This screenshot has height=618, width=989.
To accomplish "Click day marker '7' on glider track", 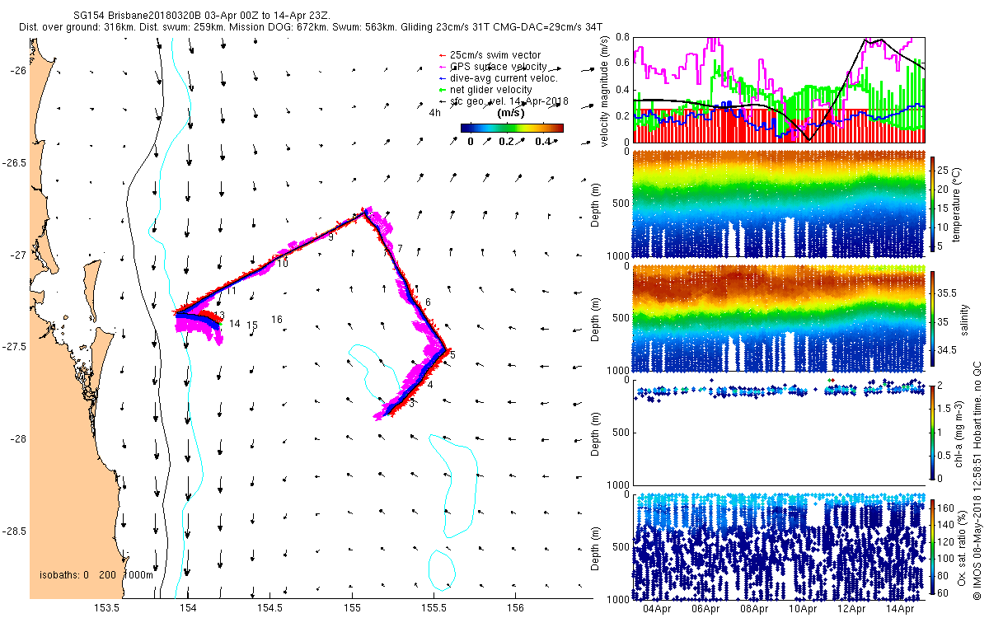I will click(400, 248).
